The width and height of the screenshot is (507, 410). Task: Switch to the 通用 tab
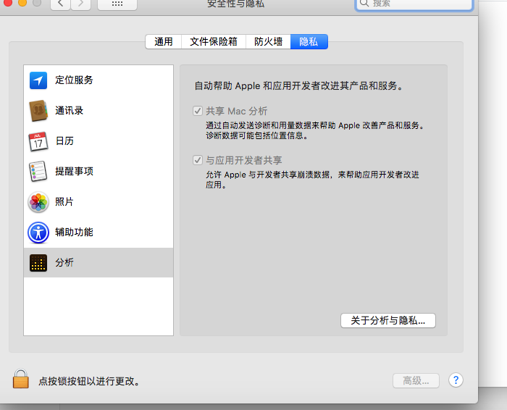point(163,42)
